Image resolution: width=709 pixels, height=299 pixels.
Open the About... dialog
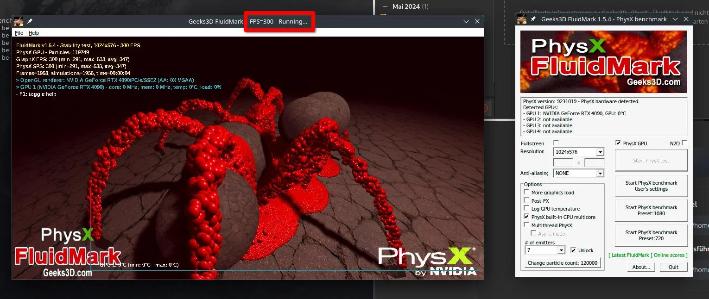click(641, 267)
